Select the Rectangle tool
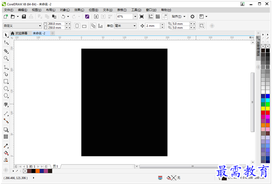This screenshot has height=186, width=273. 6,81
